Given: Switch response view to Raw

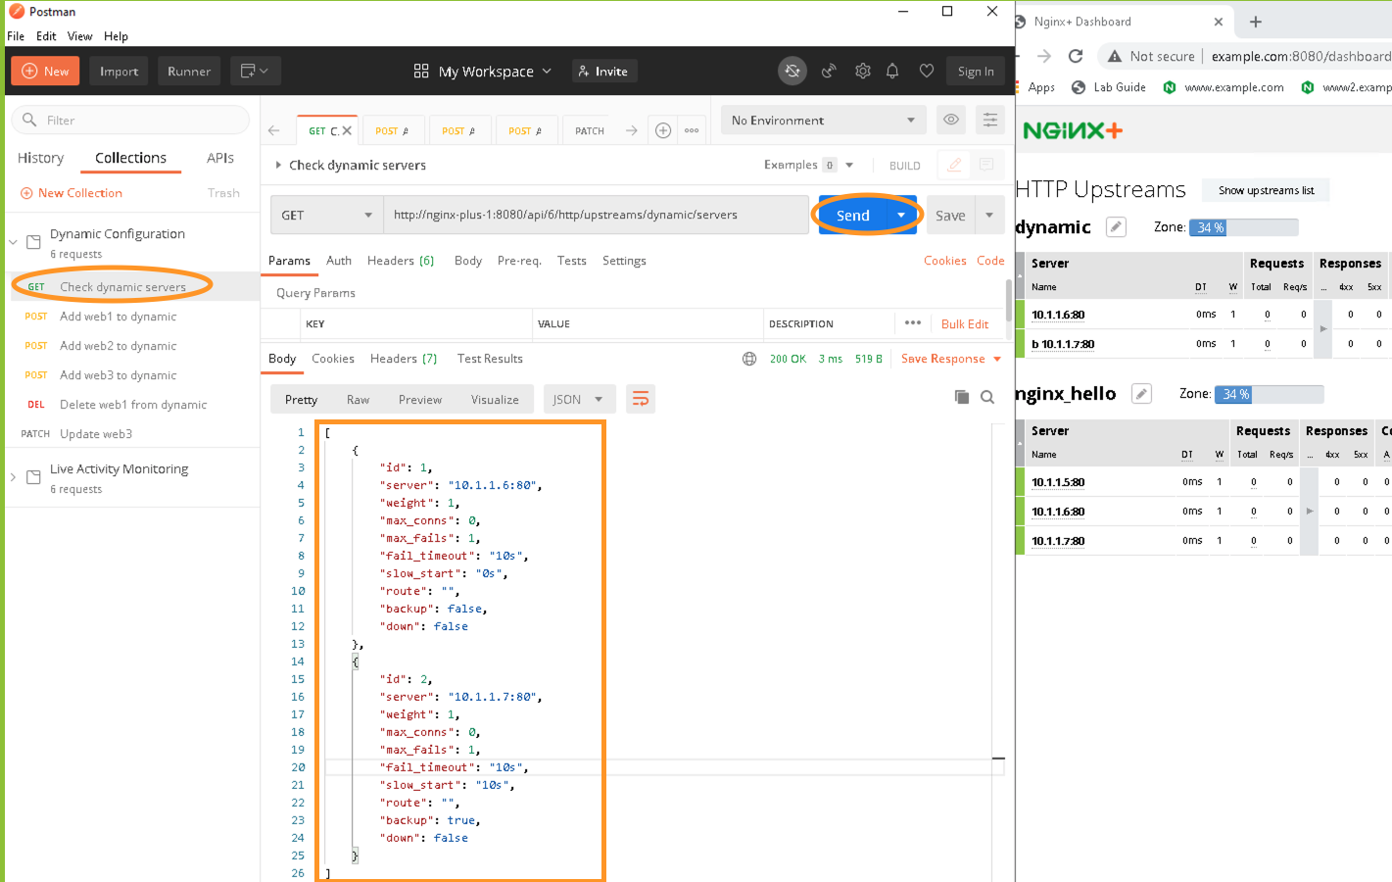Looking at the screenshot, I should (358, 399).
